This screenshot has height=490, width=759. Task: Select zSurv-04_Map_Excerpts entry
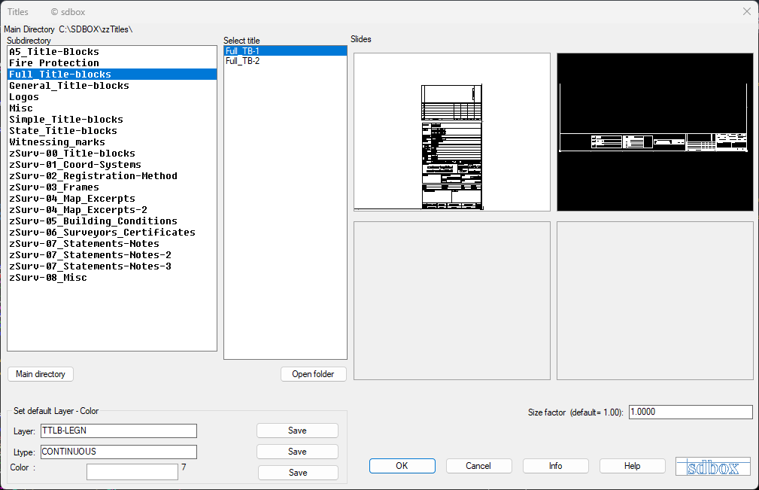point(112,199)
